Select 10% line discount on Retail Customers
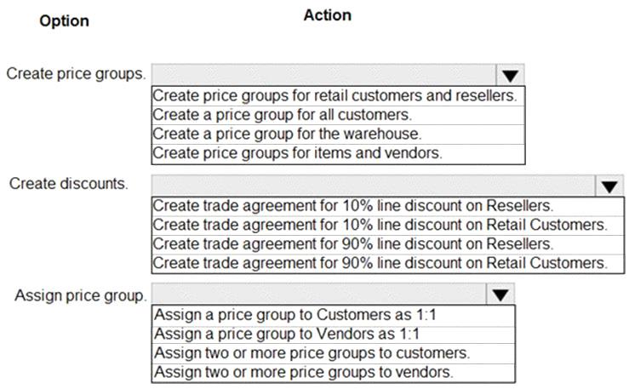 [380, 225]
